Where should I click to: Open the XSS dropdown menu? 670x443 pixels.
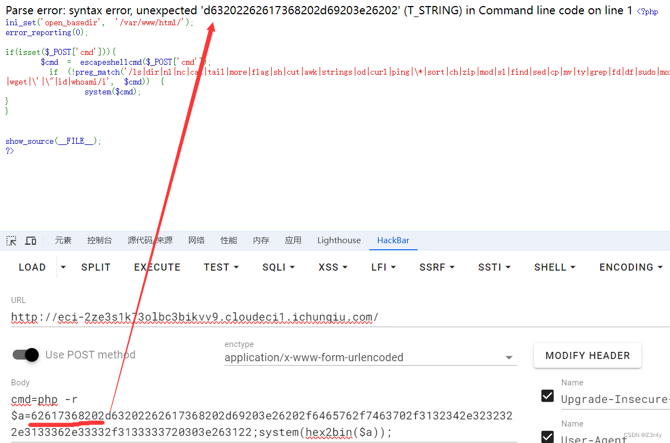333,267
